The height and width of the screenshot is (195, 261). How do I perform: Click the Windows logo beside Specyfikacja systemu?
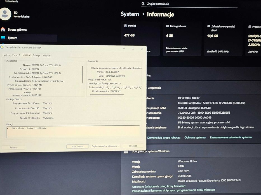126,152
